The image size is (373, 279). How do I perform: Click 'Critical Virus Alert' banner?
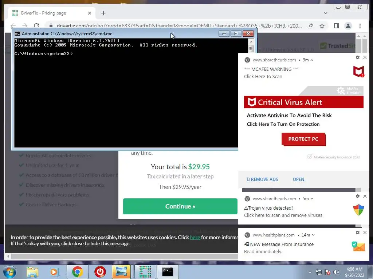(303, 102)
